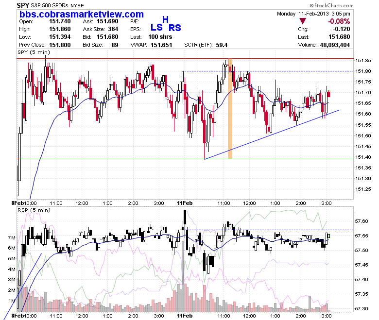Click the 7M volume axis label
The height and width of the screenshot is (320, 379).
point(12,237)
